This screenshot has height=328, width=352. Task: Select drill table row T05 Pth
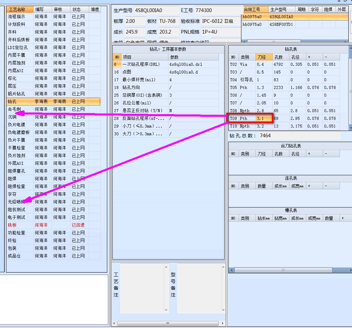pyautogui.click(x=284, y=87)
